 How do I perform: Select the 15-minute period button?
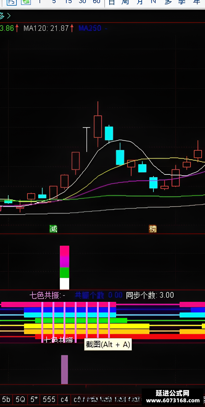pos(69,2)
